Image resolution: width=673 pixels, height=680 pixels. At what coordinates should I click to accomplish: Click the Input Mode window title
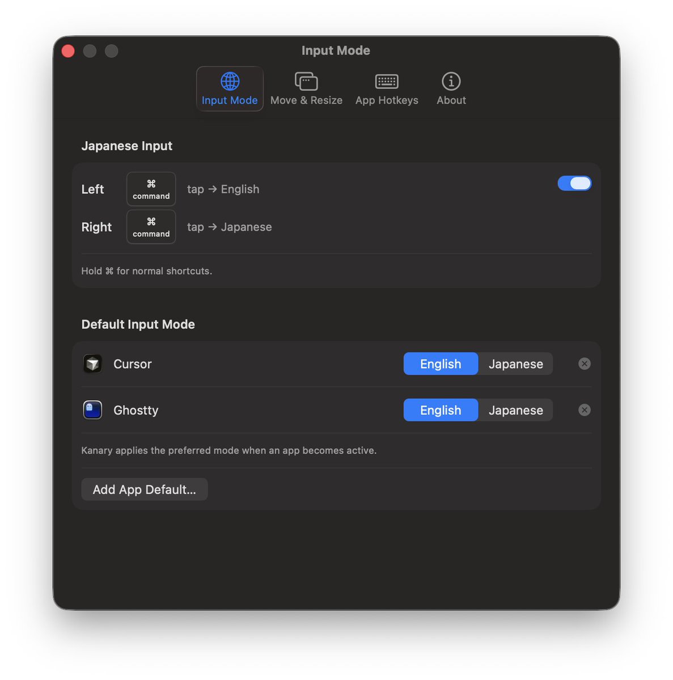tap(336, 50)
